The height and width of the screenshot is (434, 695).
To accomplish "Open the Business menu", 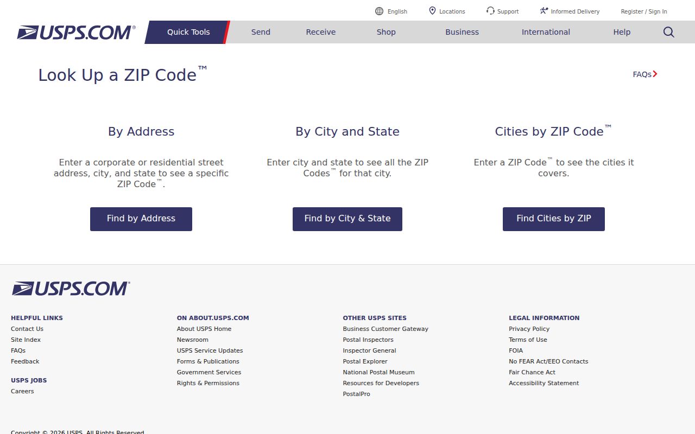I will tap(462, 32).
